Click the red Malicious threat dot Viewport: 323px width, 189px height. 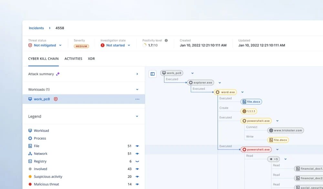[x=30, y=184]
